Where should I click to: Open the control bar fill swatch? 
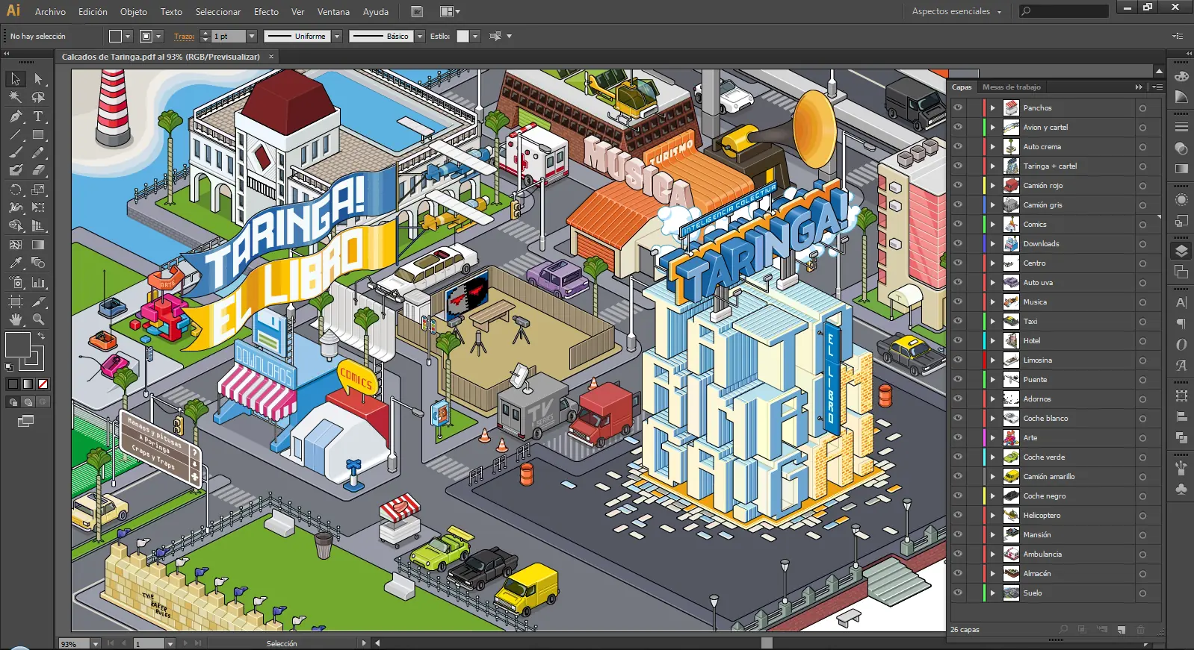116,36
